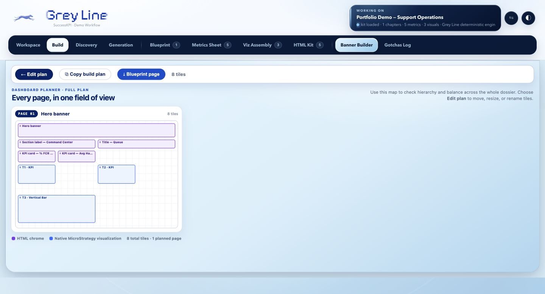Select the Hero banner tile
545x294 pixels.
pyautogui.click(x=97, y=130)
